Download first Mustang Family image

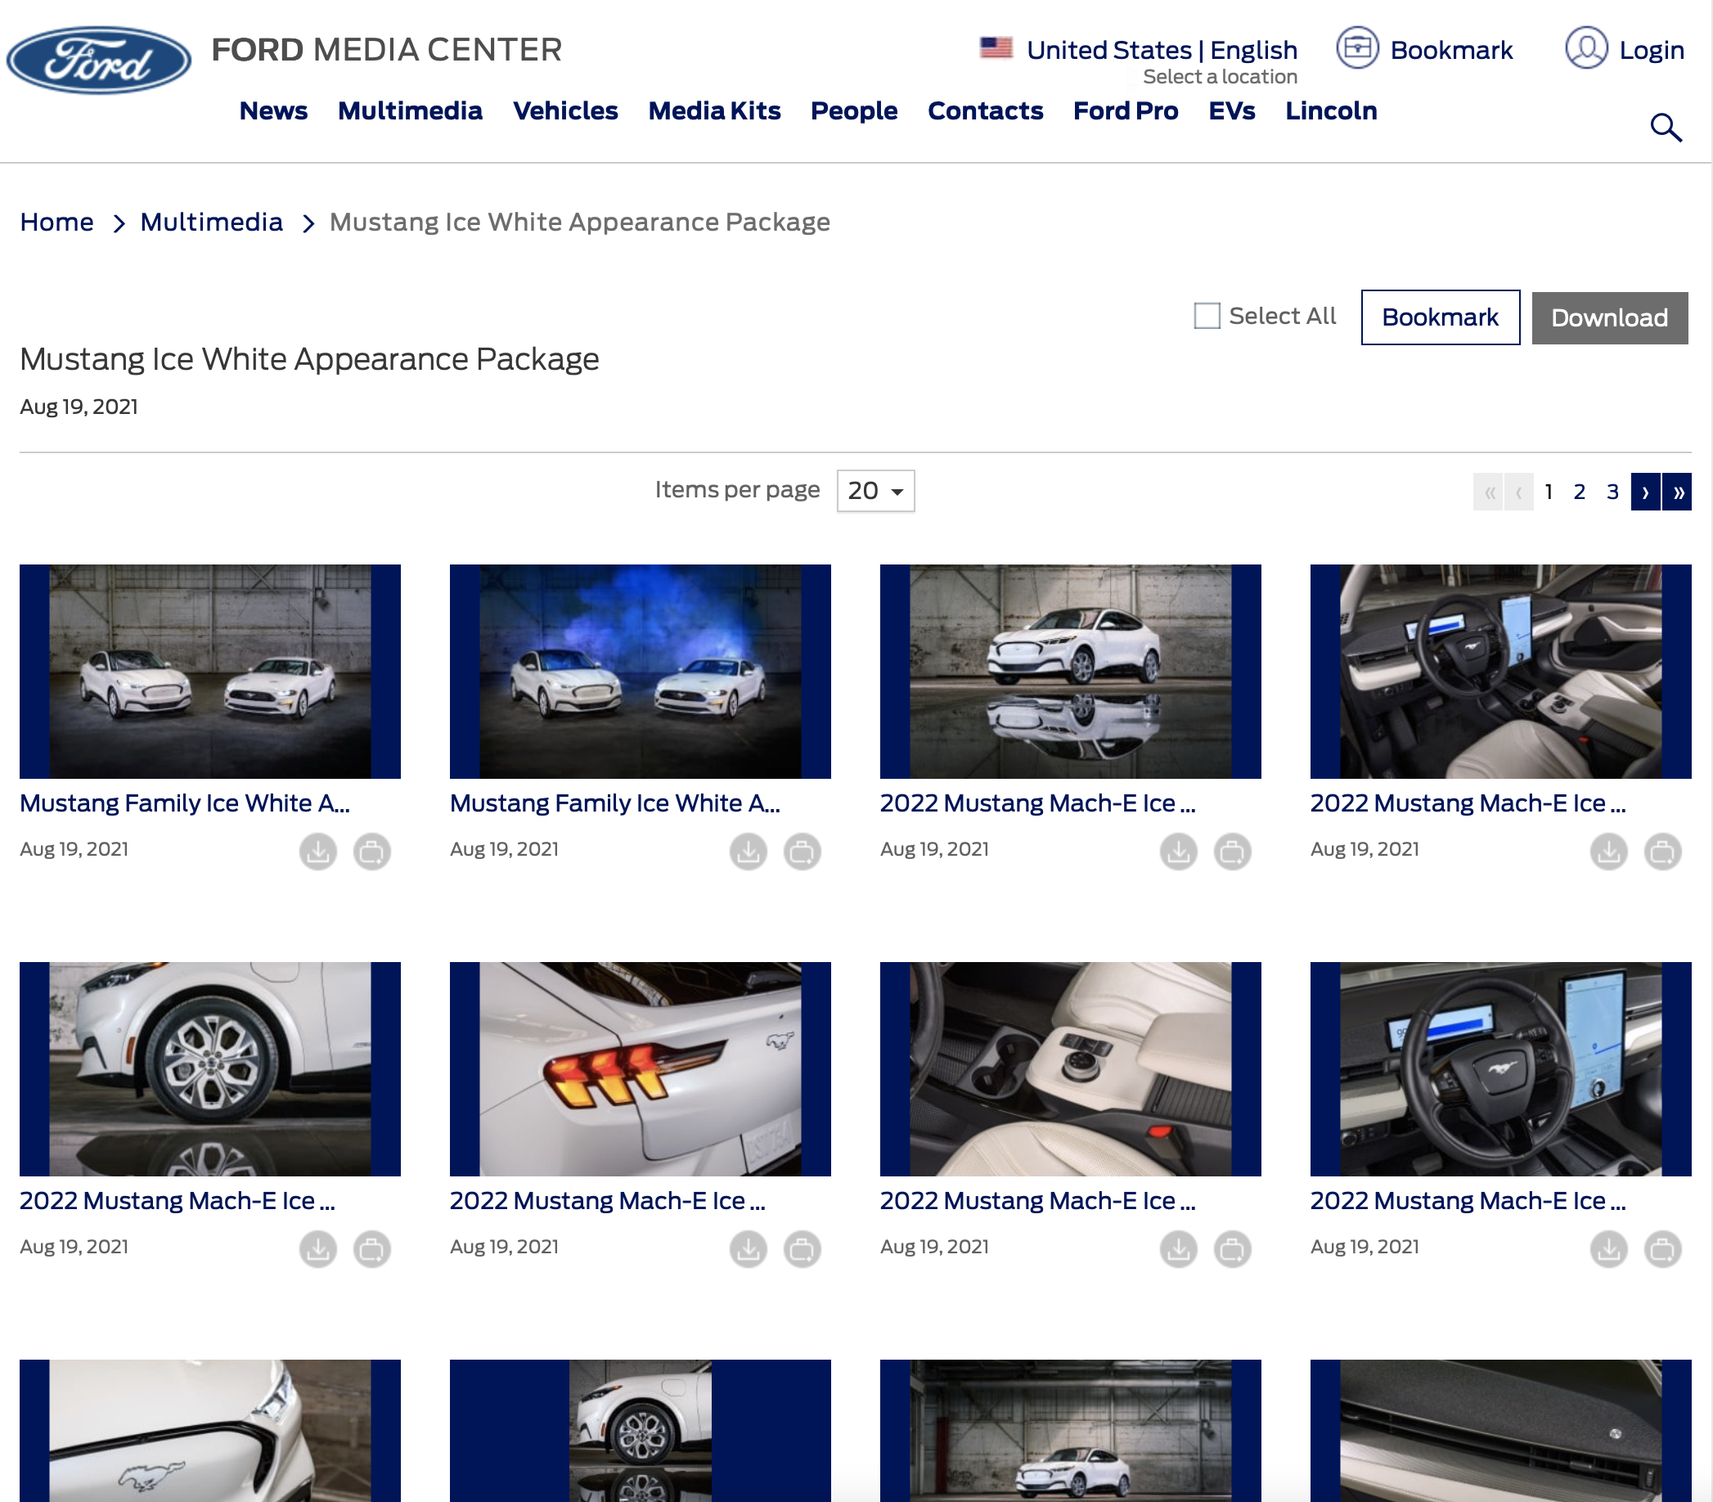pos(317,852)
